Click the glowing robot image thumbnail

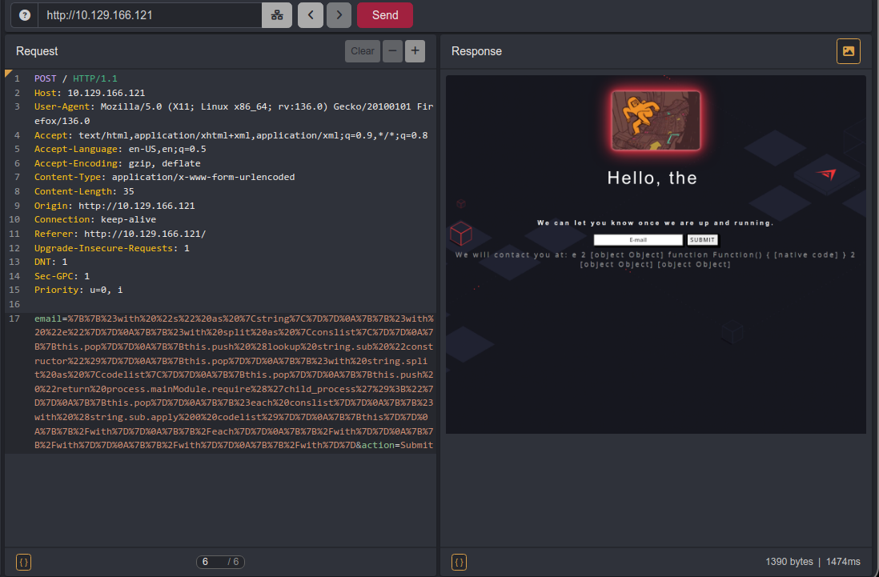[x=656, y=120]
